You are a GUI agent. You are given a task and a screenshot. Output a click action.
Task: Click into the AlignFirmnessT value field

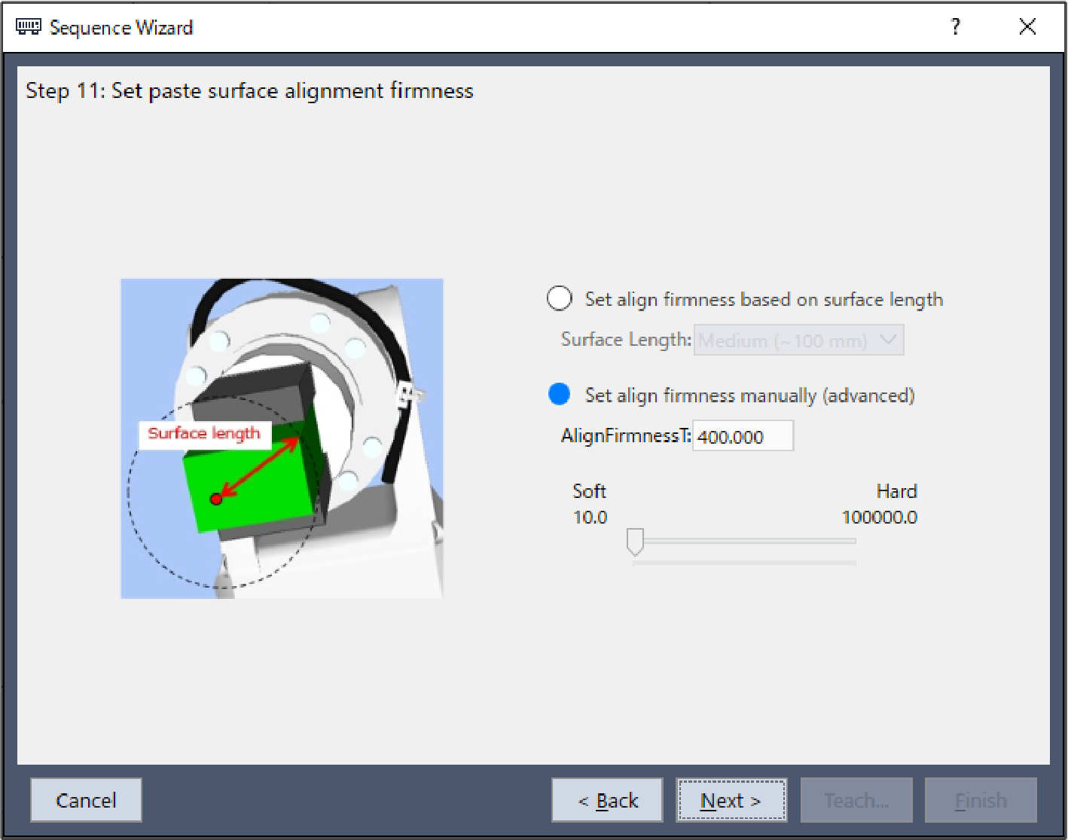pyautogui.click(x=742, y=436)
